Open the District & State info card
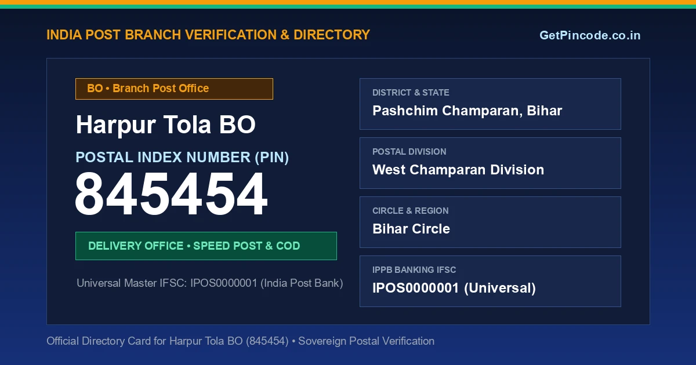Screen dimensions: 696x365 coord(490,104)
